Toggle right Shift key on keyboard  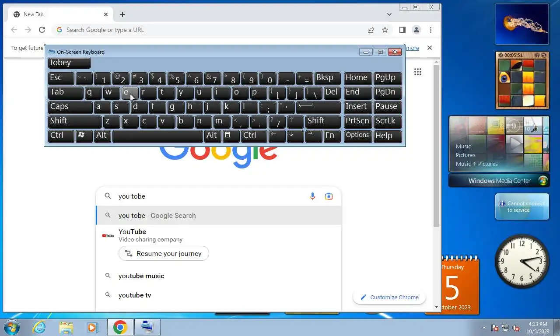pyautogui.click(x=323, y=122)
